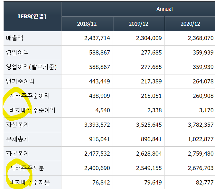
Task: Click the 896,841 liabilities value
Action: pos(151,139)
